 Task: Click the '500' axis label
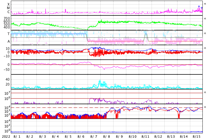[7, 24]
